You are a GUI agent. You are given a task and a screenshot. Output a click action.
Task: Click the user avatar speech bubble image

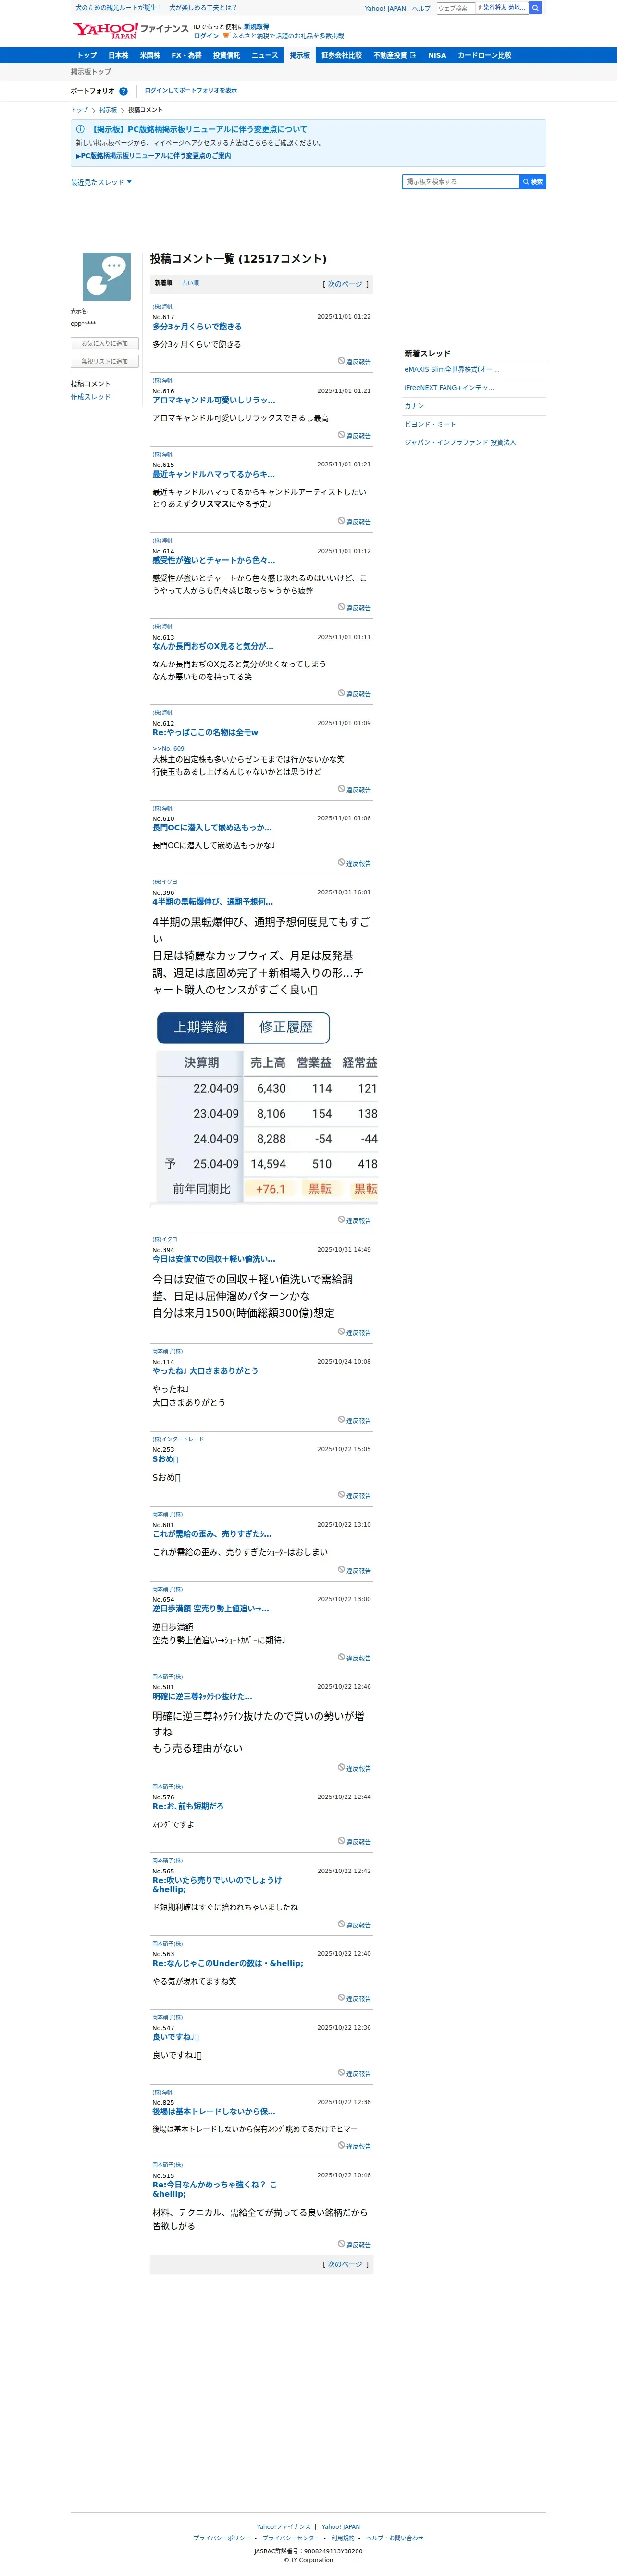[106, 277]
